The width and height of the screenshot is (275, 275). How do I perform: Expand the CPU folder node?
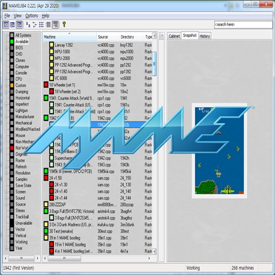pos(7,79)
